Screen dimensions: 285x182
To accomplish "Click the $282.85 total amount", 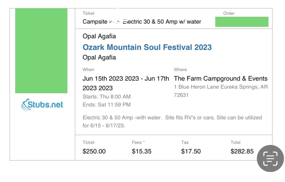I will tap(242, 151).
